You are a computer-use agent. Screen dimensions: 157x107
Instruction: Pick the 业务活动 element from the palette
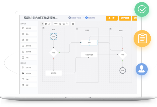[x=29, y=28]
